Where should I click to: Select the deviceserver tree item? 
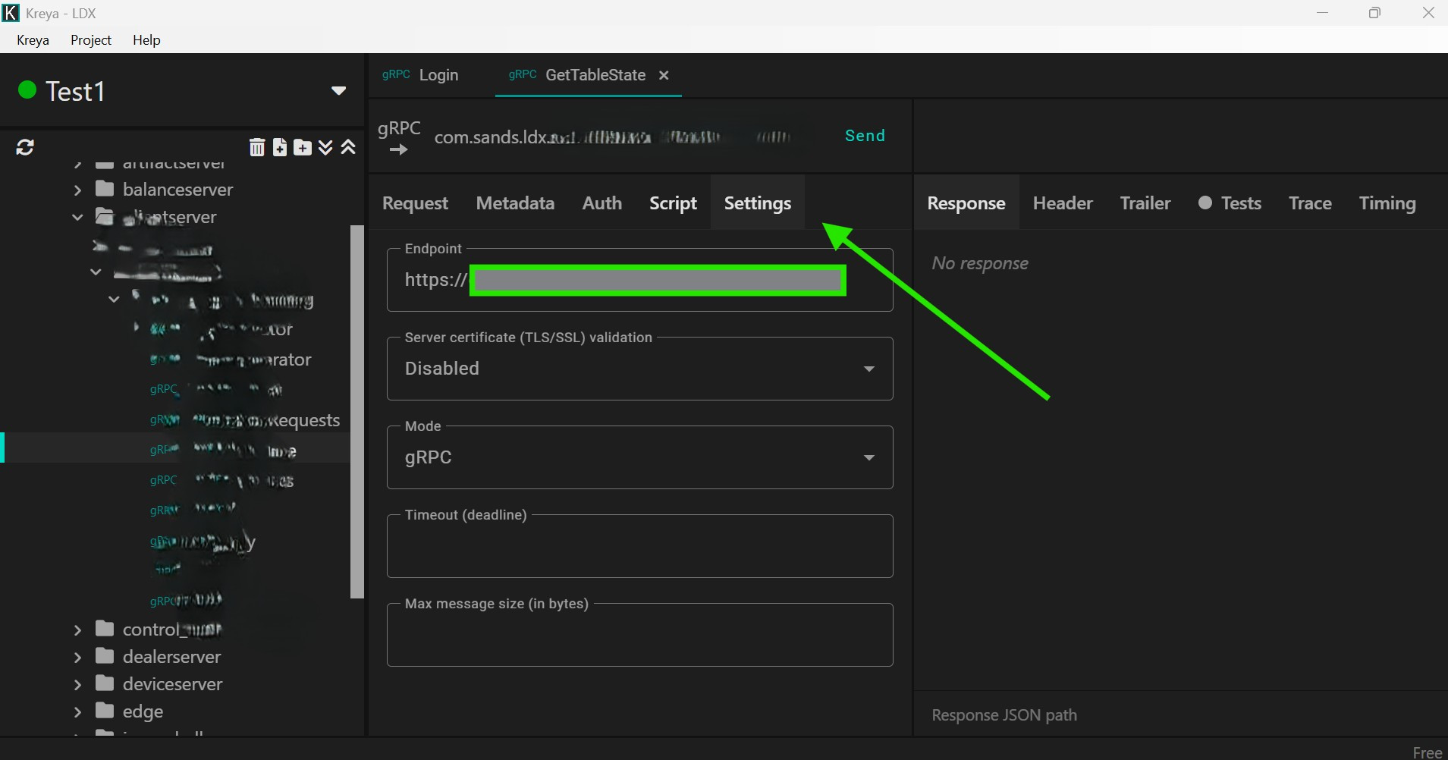173,684
